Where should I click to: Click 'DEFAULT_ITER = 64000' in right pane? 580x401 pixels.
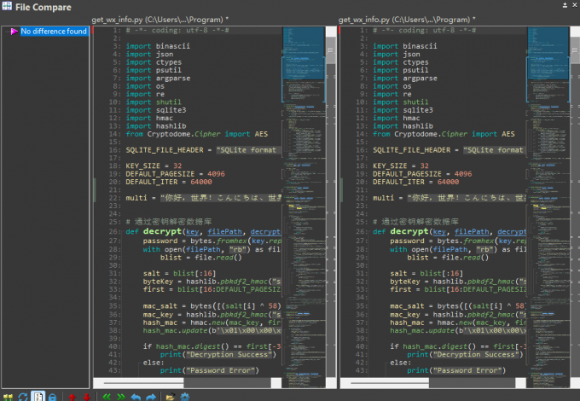coord(415,182)
